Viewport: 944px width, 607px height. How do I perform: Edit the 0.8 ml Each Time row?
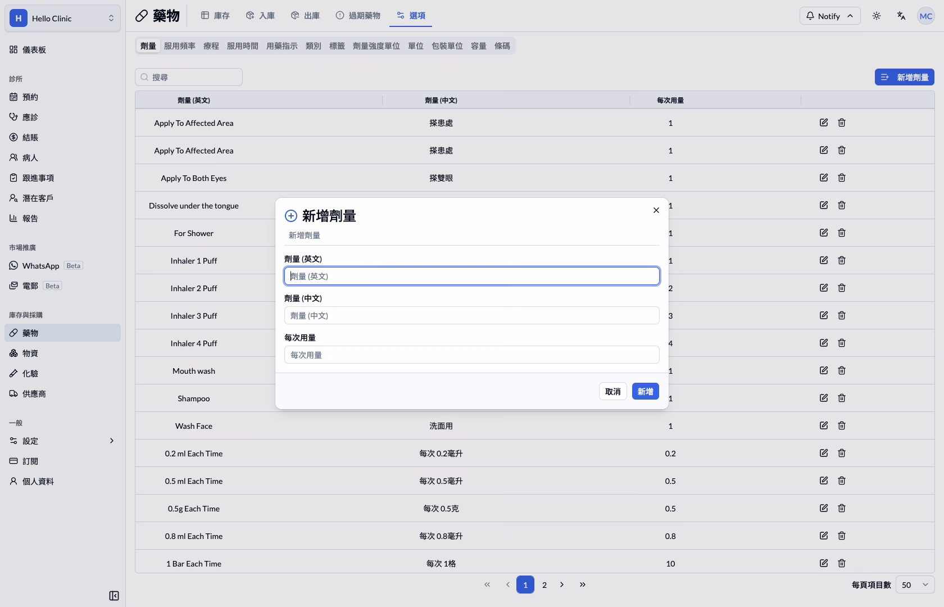824,536
